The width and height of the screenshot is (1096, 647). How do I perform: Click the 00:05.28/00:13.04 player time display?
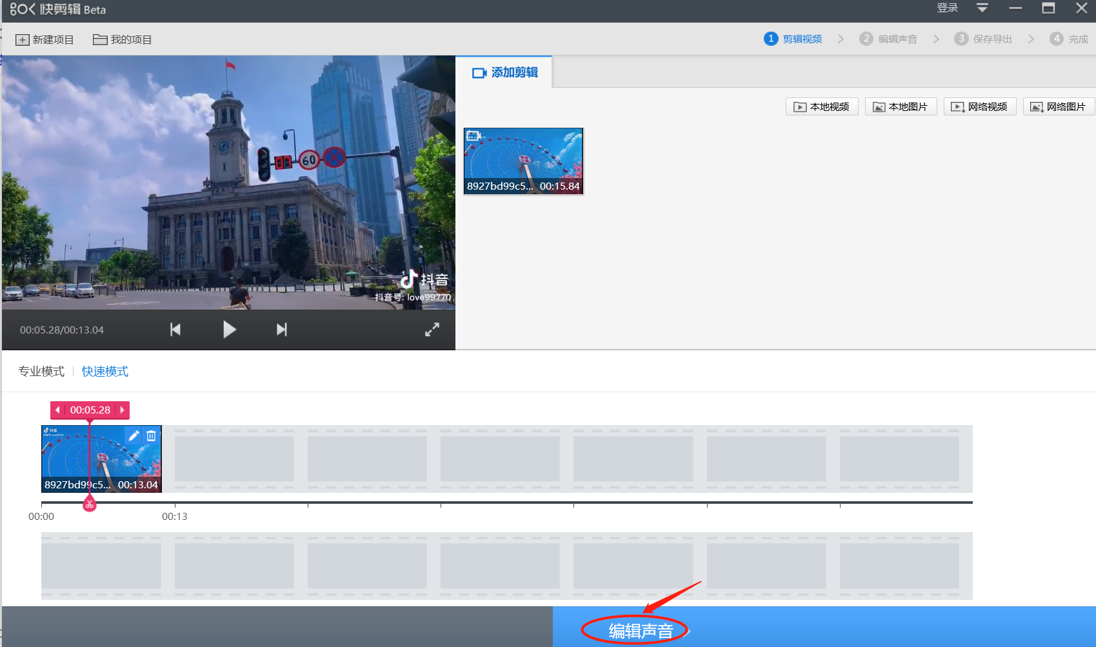pyautogui.click(x=62, y=330)
